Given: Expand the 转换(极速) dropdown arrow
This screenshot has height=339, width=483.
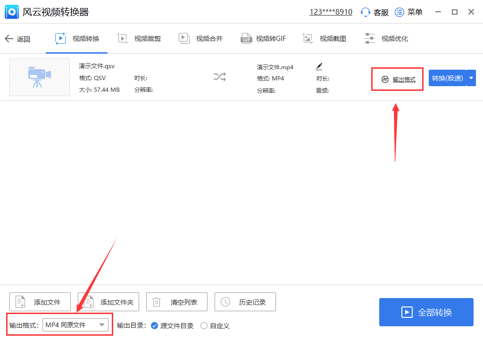Looking at the screenshot, I should point(471,78).
